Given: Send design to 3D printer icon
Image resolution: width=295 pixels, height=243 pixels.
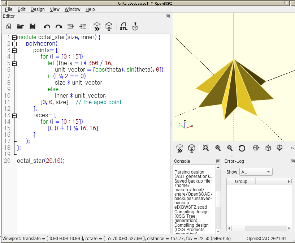Looking at the screenshot, I should [135, 26].
